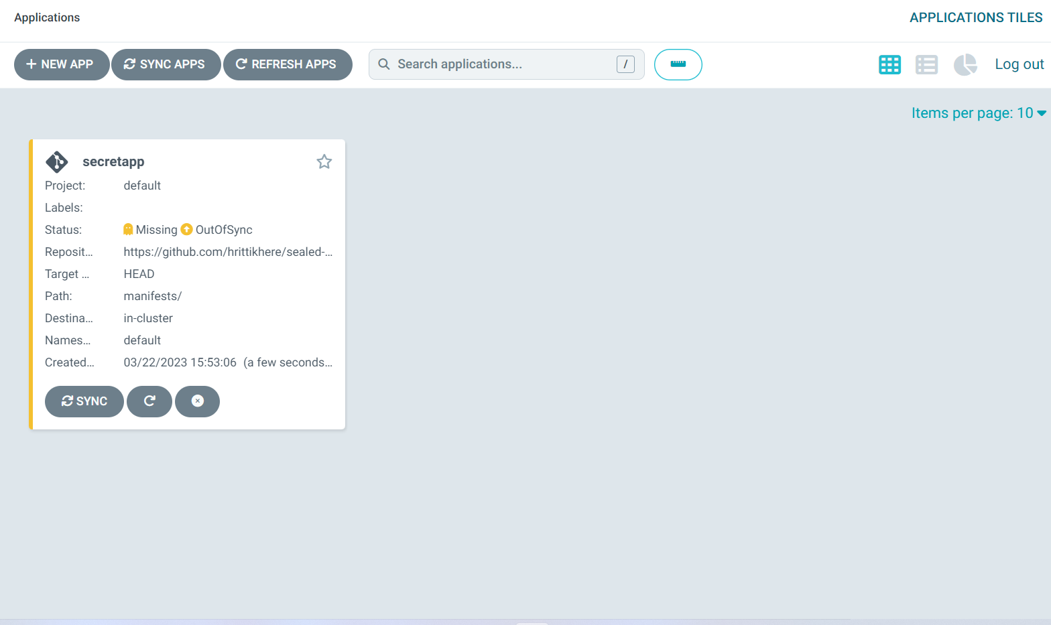Switch to list view
1051x625 pixels.
926,65
